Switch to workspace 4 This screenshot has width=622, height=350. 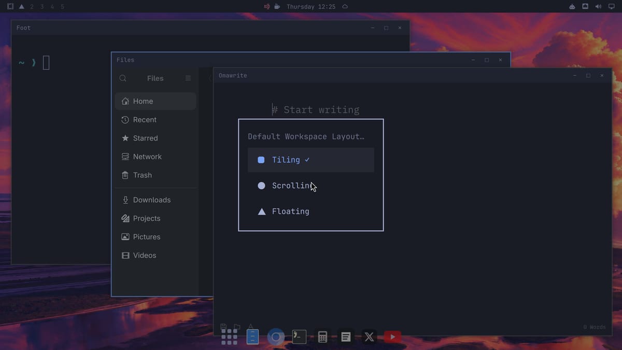click(52, 7)
